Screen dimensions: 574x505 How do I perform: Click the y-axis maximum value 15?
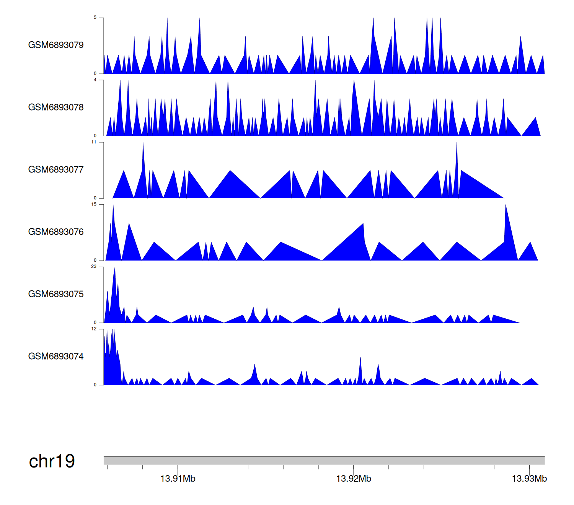[94, 204]
